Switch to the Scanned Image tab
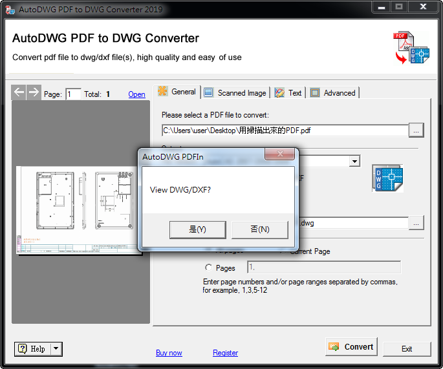 click(x=235, y=92)
